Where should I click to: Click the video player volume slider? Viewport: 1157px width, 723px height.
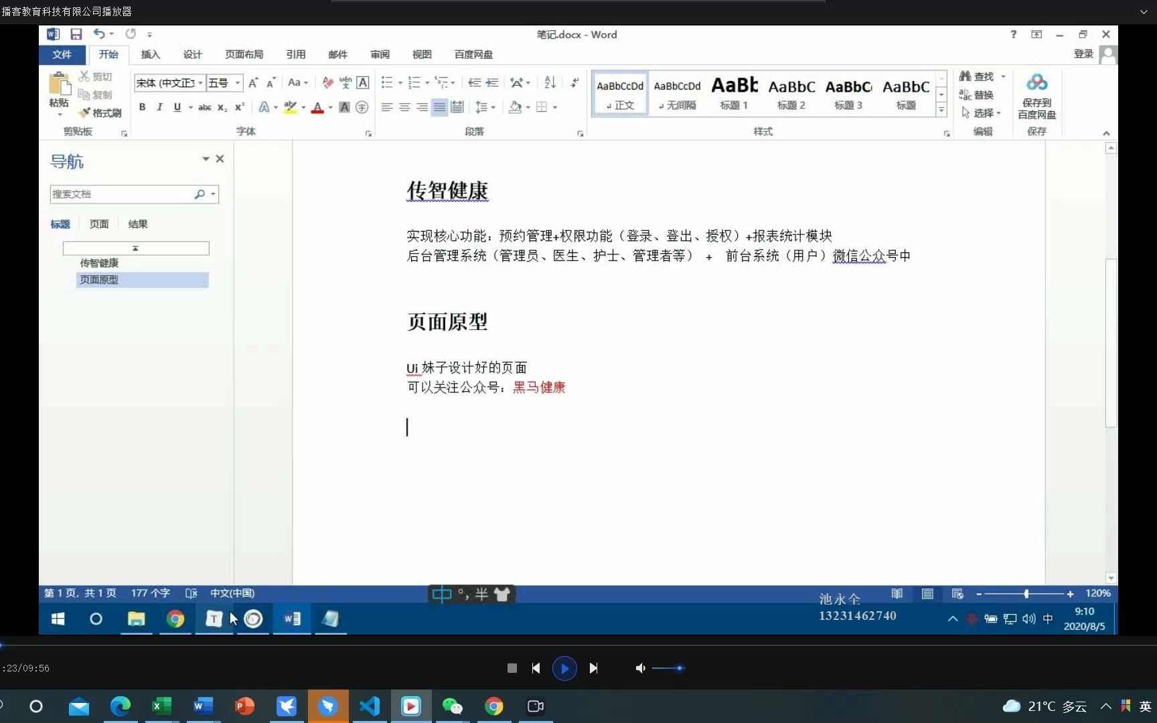tap(668, 668)
